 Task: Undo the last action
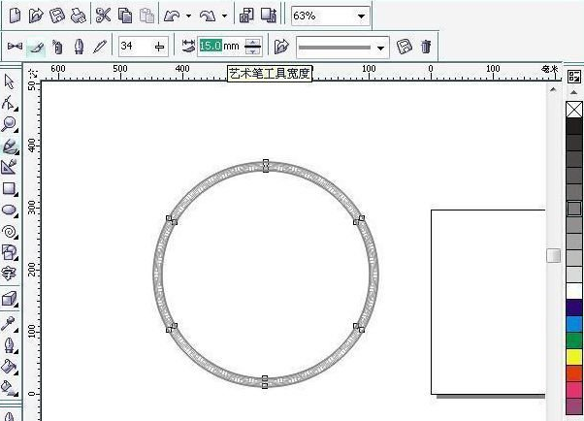pyautogui.click(x=172, y=16)
